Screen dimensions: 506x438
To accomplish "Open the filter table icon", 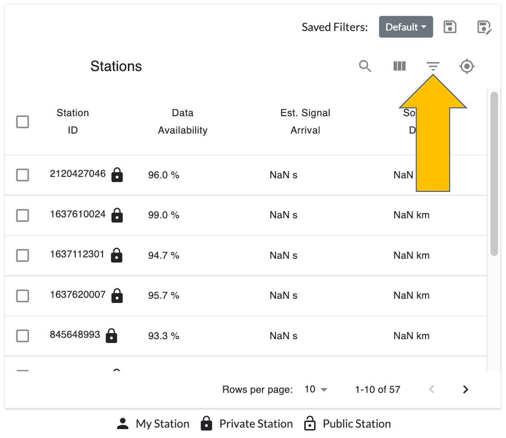I will [x=433, y=66].
